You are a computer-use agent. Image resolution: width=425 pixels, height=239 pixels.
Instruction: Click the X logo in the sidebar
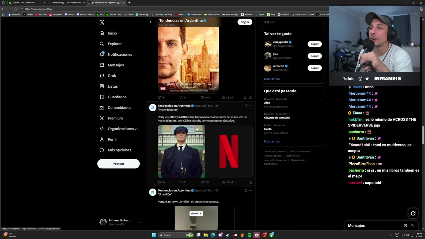(102, 22)
